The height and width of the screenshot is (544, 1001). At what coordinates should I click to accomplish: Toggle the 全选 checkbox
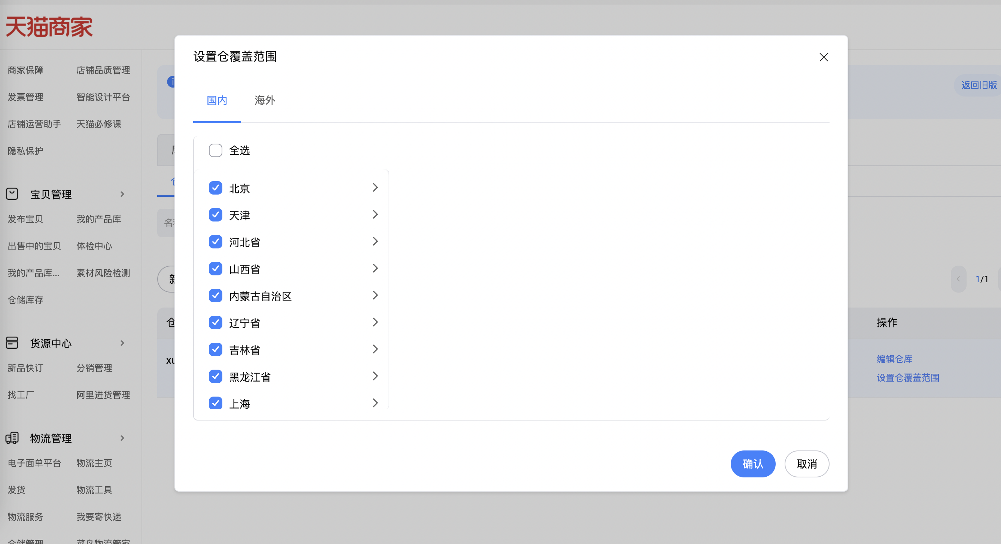pyautogui.click(x=215, y=150)
